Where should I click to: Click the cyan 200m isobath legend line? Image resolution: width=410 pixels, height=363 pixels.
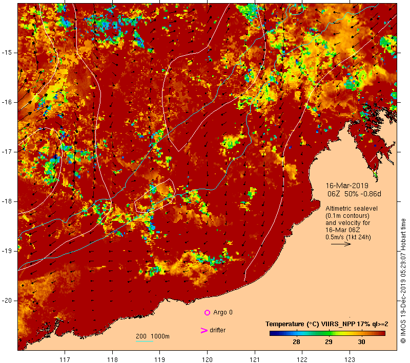145,341
